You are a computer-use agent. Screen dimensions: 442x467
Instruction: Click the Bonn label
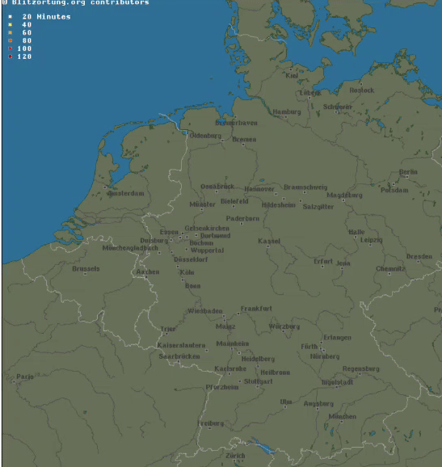tap(192, 286)
